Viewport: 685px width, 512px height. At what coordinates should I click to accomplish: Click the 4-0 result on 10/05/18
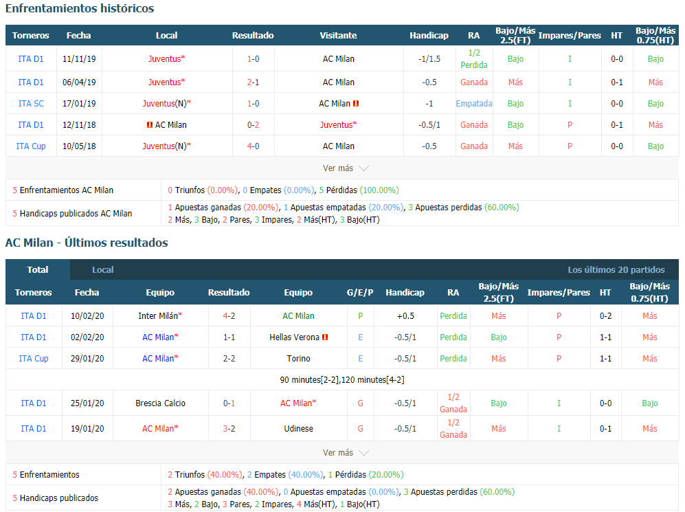254,146
